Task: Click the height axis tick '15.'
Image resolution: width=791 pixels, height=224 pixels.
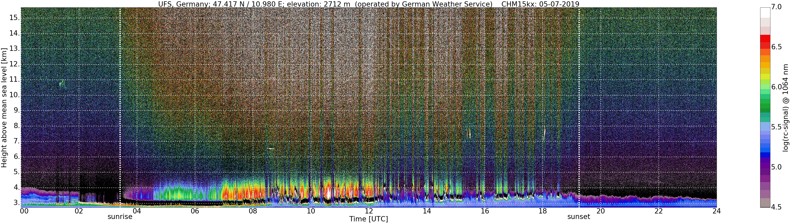Action: coord(15,18)
